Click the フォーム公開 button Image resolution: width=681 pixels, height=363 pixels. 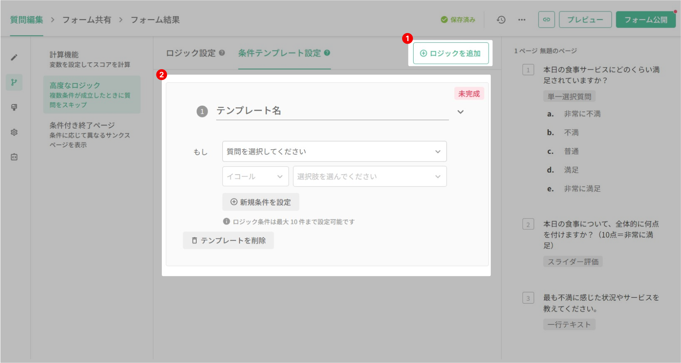tap(646, 20)
